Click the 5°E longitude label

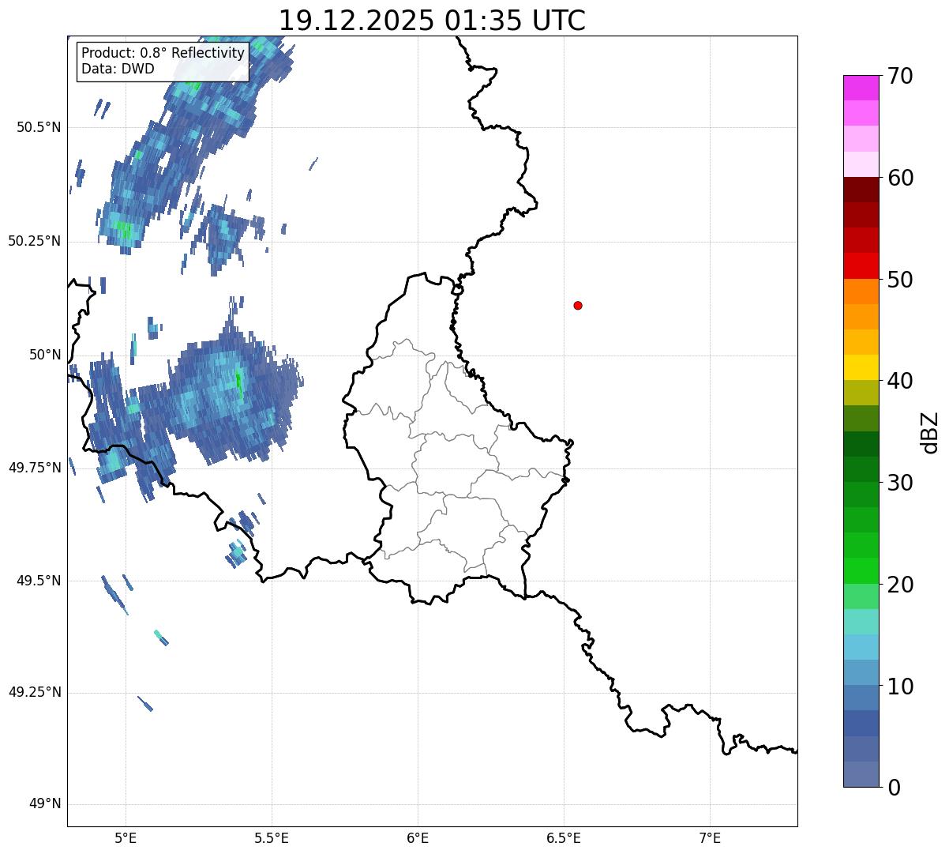(x=126, y=837)
